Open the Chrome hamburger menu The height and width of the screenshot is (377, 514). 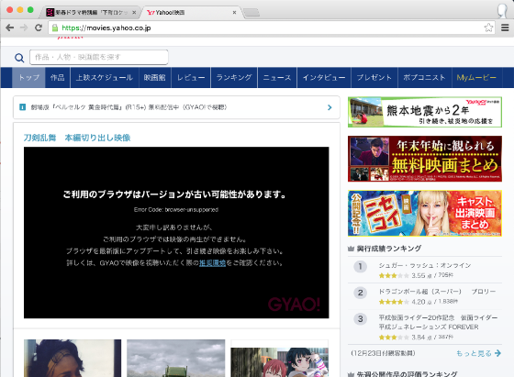click(505, 28)
